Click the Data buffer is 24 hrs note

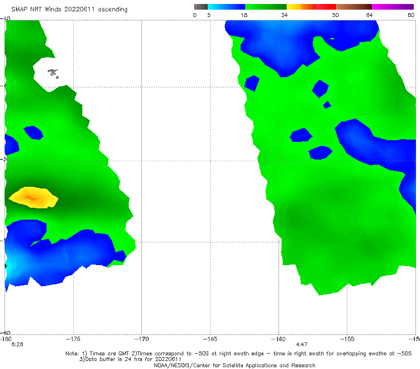(x=130, y=359)
